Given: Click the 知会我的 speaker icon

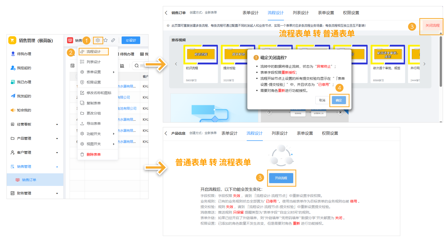Looking at the screenshot, I should [x=13, y=110].
